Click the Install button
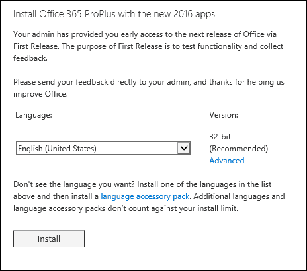Viewport: 307px width, 271px height. [49, 239]
